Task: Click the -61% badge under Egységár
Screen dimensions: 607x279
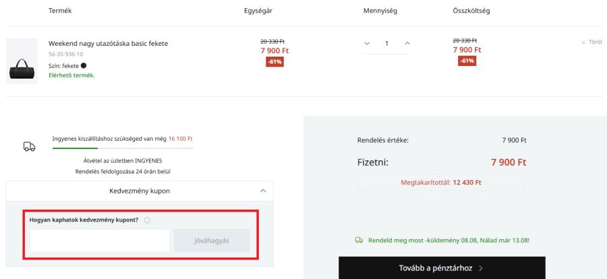Action: pyautogui.click(x=274, y=61)
